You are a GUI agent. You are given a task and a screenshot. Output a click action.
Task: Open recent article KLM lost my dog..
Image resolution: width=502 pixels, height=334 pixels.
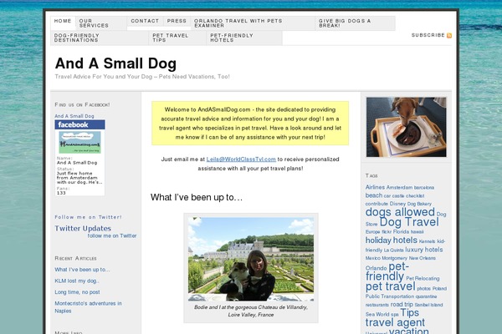tap(77, 281)
